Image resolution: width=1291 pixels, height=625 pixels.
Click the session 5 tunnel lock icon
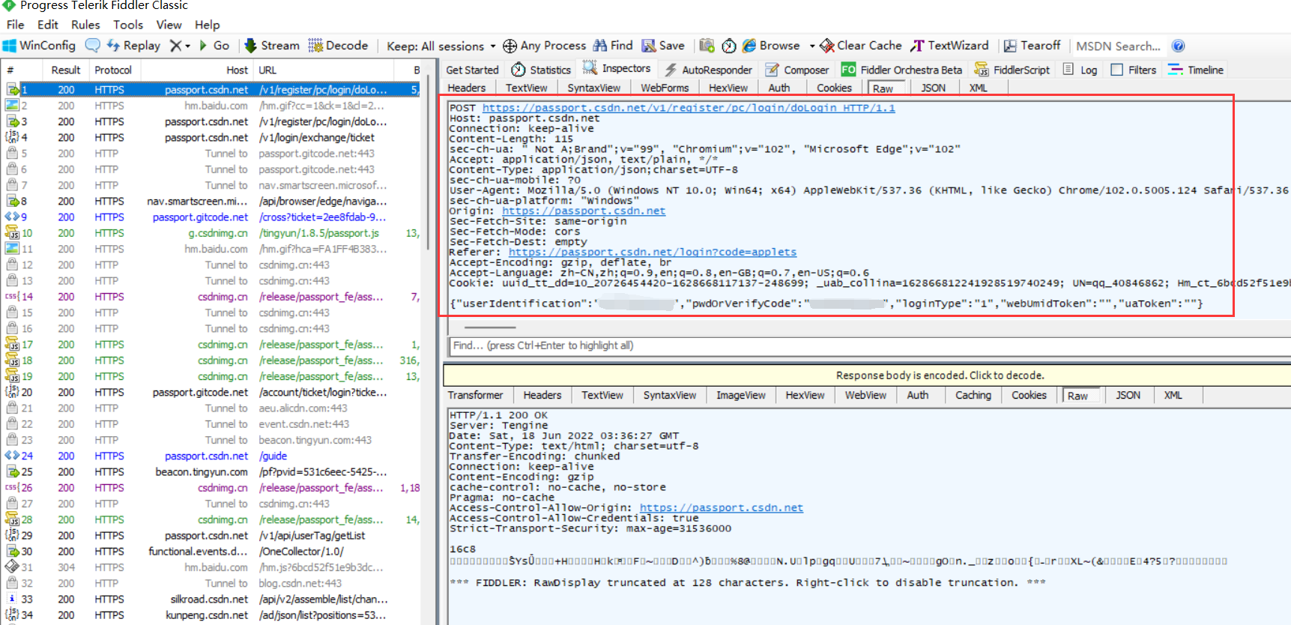coord(12,153)
